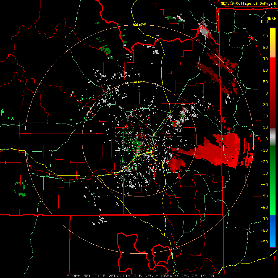Click the positive "50" scale value

tap(265, 82)
